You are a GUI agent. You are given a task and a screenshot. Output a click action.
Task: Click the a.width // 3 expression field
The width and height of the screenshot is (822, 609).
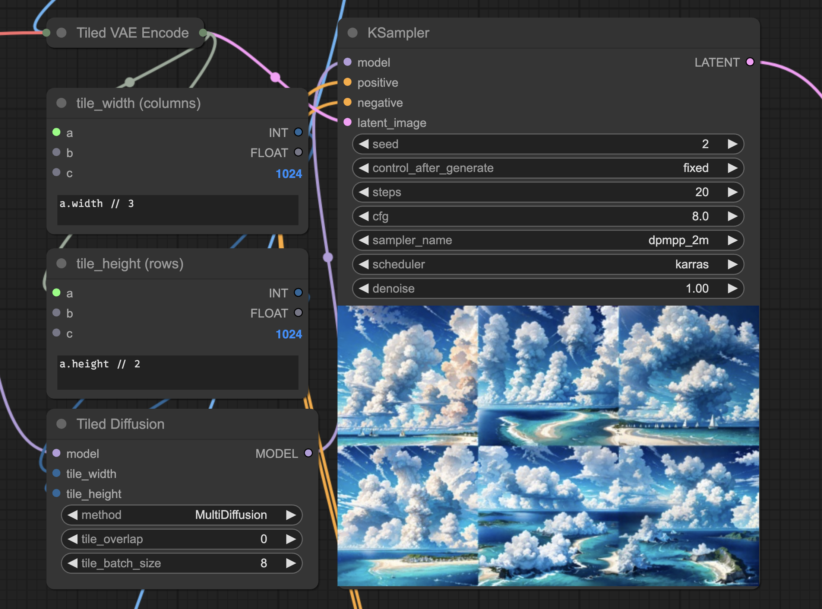point(178,210)
